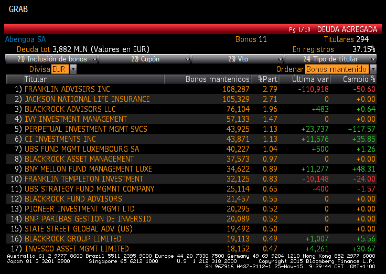This screenshot has width=386, height=274.
Task: Click the +4,261 last change value
Action: click(317, 249)
